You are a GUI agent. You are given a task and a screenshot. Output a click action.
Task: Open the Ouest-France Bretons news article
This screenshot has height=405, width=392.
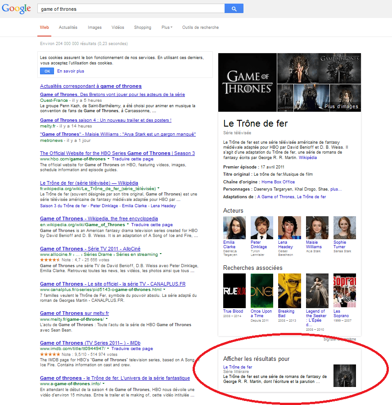coord(113,95)
